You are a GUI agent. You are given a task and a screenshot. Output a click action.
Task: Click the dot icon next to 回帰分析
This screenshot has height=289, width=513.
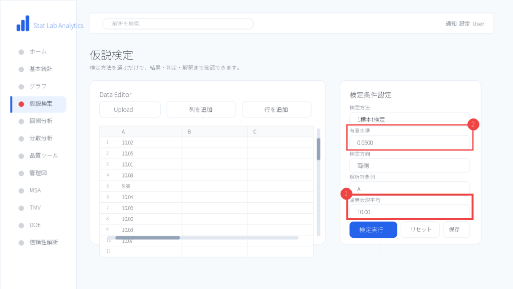click(x=21, y=121)
